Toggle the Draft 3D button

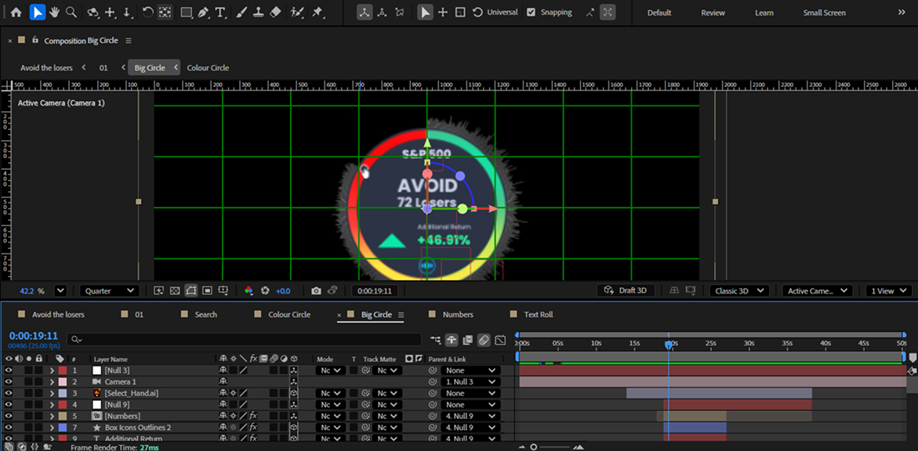pos(626,290)
